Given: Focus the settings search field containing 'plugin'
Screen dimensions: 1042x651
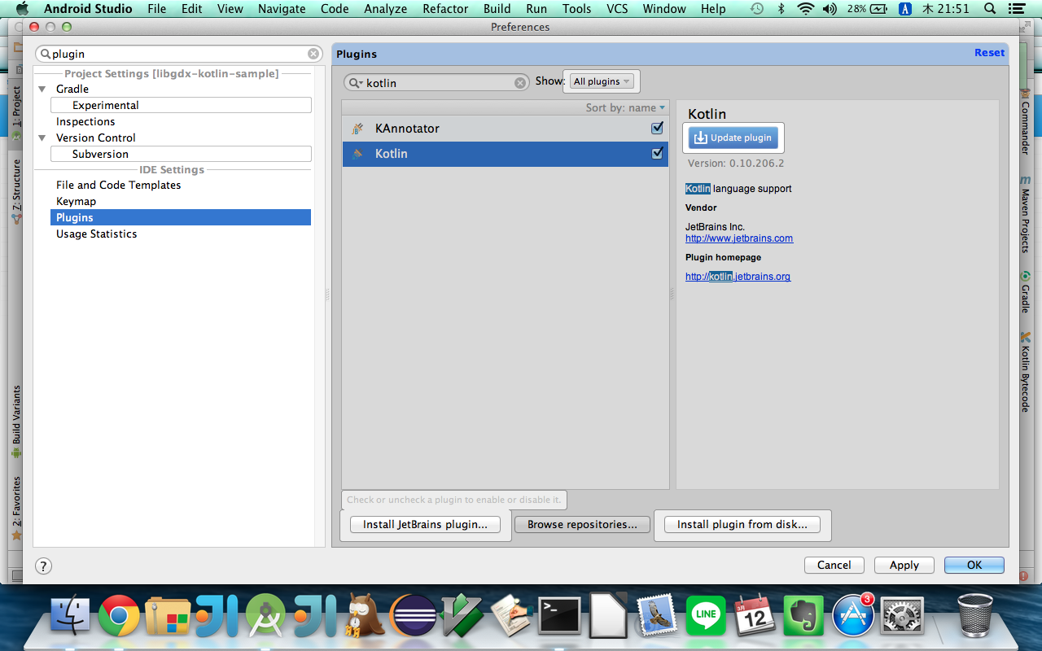Looking at the screenshot, I should (179, 54).
